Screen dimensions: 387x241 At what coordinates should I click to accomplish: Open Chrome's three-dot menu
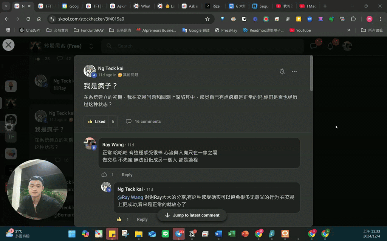click(x=380, y=18)
